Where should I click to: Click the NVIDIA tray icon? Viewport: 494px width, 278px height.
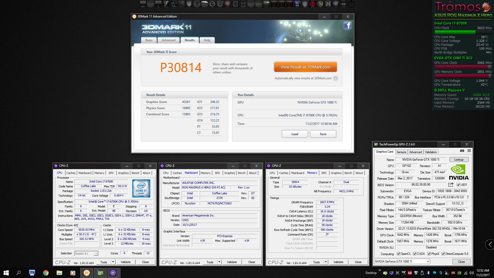point(459,273)
